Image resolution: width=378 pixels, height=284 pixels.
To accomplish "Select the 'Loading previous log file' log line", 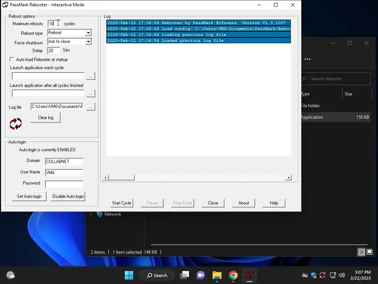I will coord(199,34).
